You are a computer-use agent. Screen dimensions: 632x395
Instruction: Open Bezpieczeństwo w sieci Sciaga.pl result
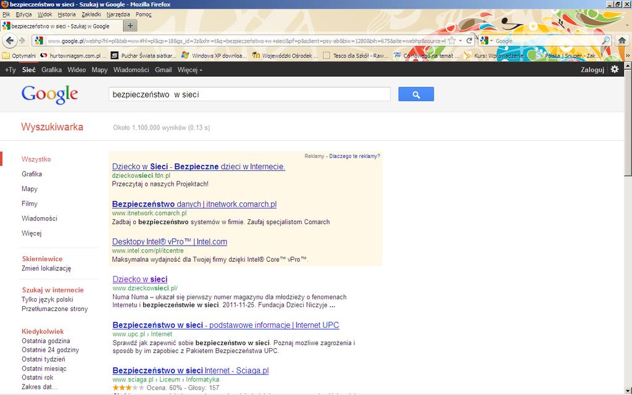(x=191, y=370)
